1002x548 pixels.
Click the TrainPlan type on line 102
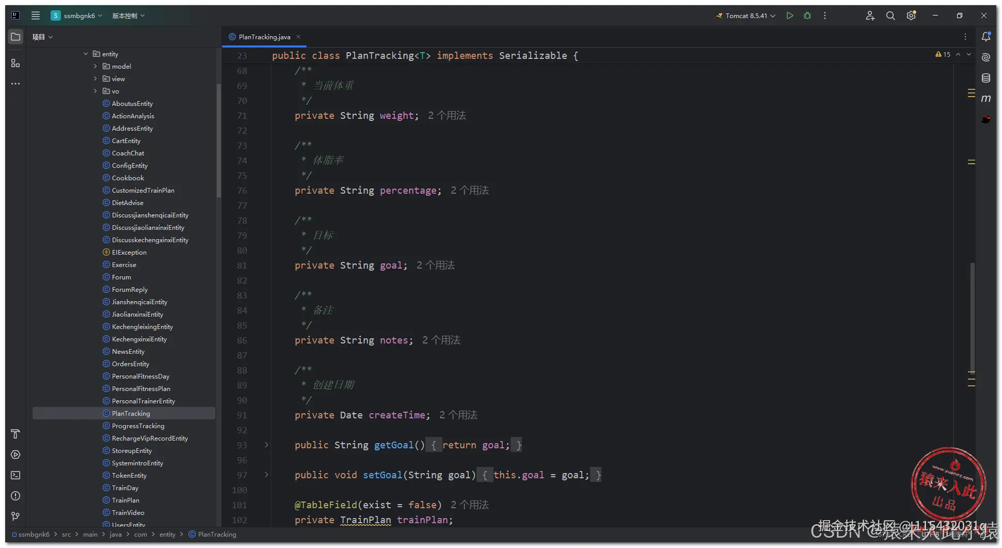[365, 520]
